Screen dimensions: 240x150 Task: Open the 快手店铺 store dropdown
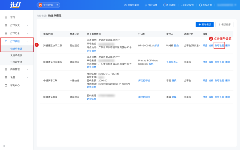(x=48, y=5)
